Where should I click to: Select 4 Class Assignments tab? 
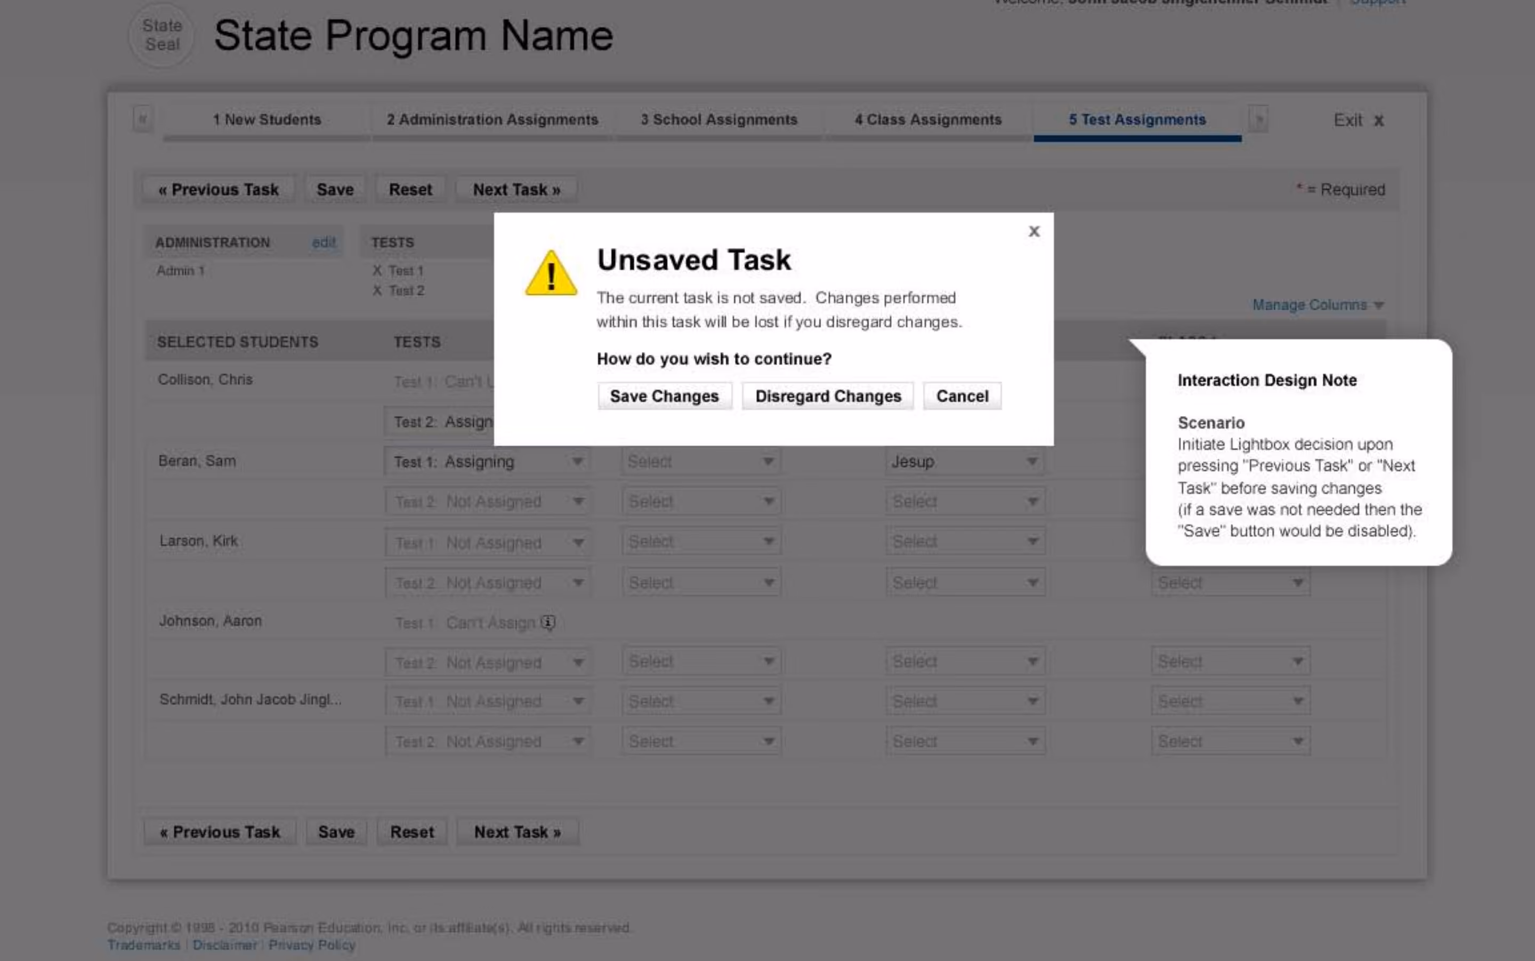coord(928,120)
